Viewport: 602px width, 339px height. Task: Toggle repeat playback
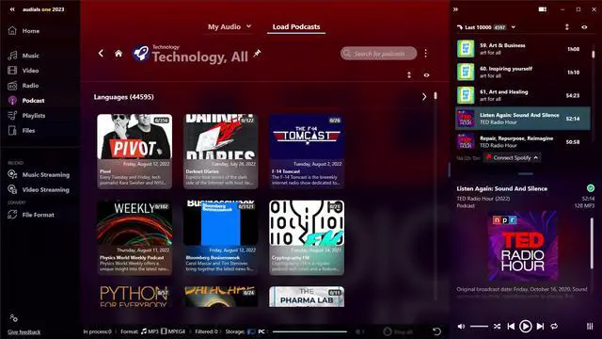coord(554,327)
